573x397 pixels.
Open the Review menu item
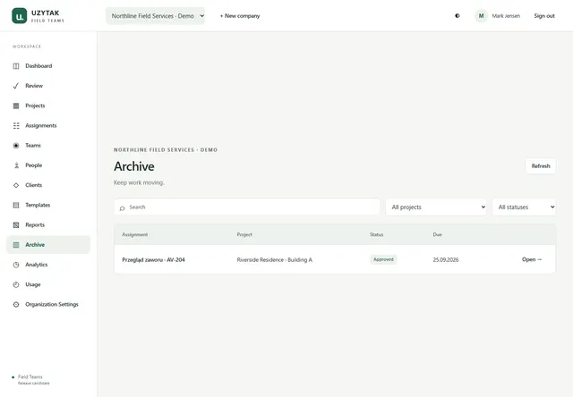[48, 86]
